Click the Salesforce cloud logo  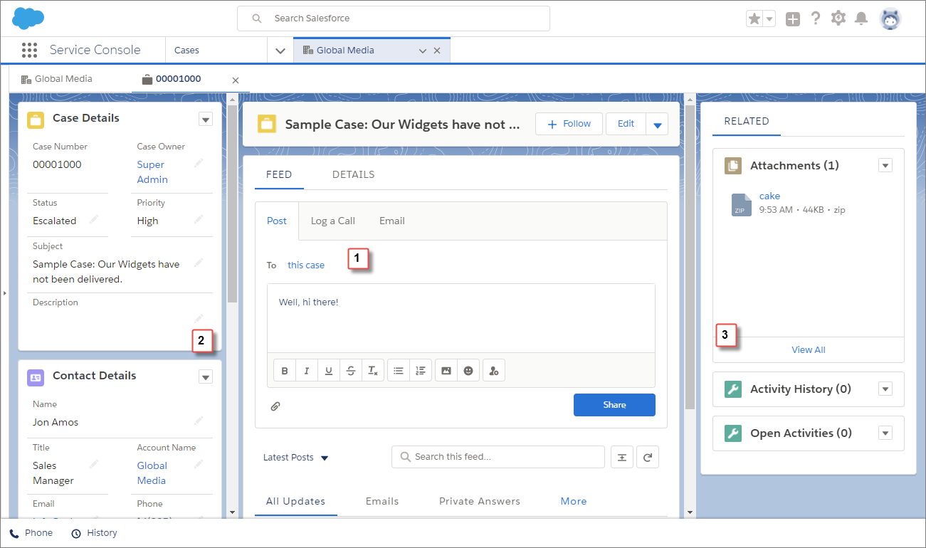pos(28,18)
